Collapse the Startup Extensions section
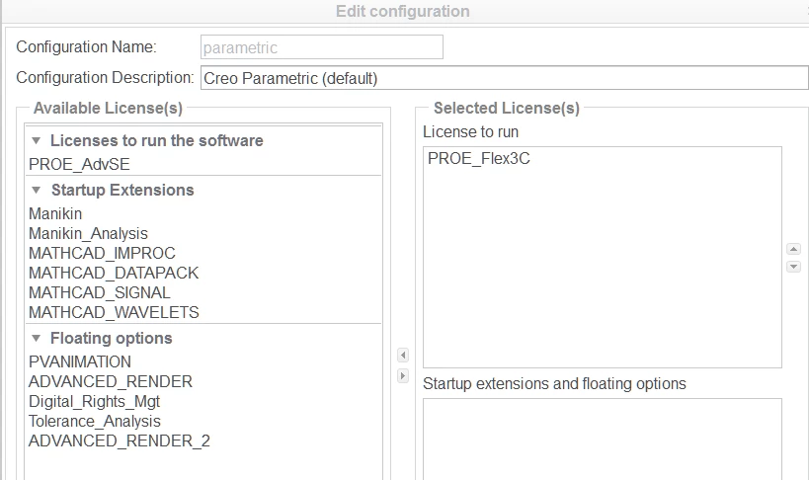 [x=37, y=191]
